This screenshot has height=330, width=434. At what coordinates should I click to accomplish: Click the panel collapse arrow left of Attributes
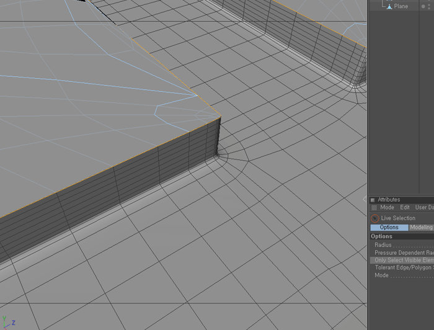(x=365, y=200)
